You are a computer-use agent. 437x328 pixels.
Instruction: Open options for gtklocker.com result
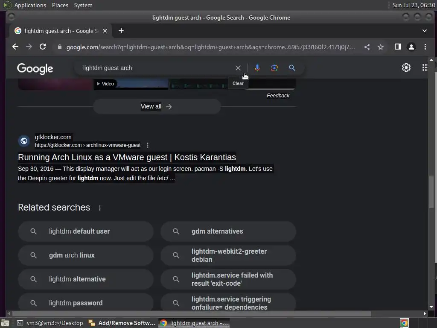148,145
